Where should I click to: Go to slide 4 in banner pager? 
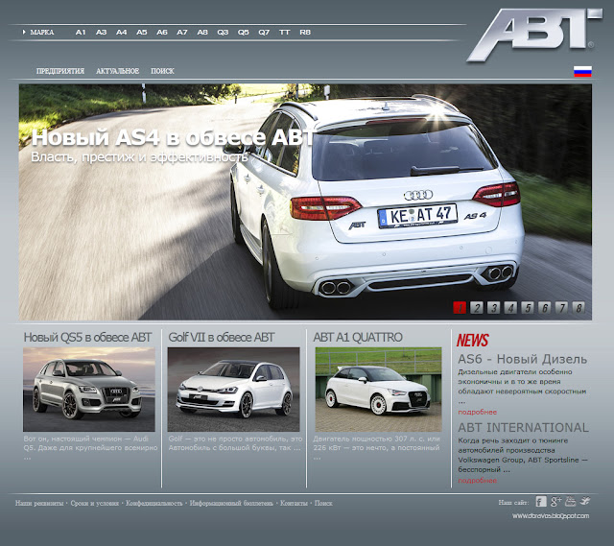510,307
